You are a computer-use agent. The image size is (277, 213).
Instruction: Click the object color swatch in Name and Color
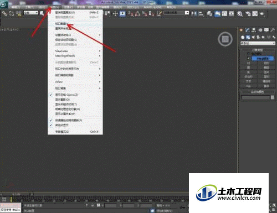[x=273, y=97]
